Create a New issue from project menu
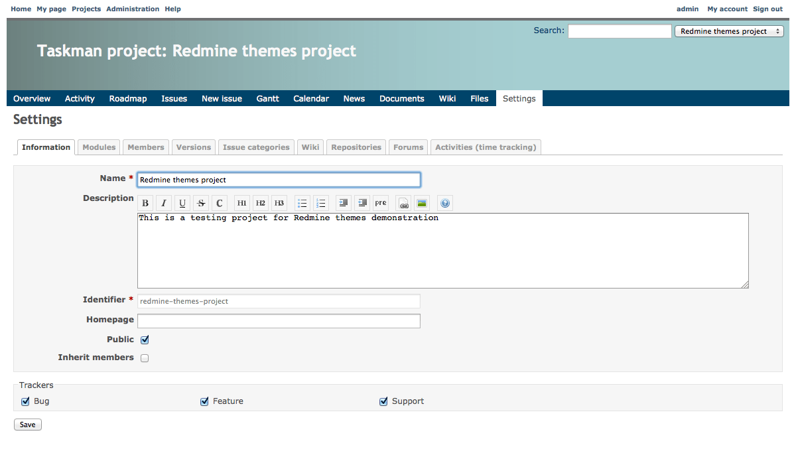Screen dimensions: 796x455 point(222,99)
